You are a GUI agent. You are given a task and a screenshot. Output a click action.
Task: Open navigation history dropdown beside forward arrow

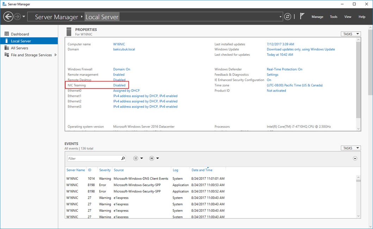point(24,17)
